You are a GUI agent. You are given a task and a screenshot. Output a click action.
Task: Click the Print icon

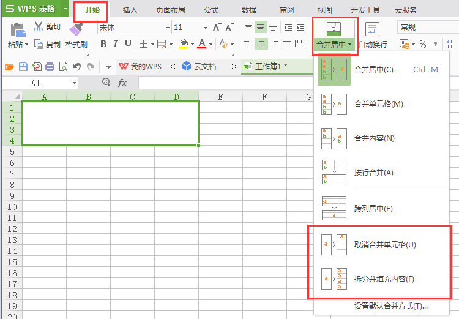click(50, 67)
